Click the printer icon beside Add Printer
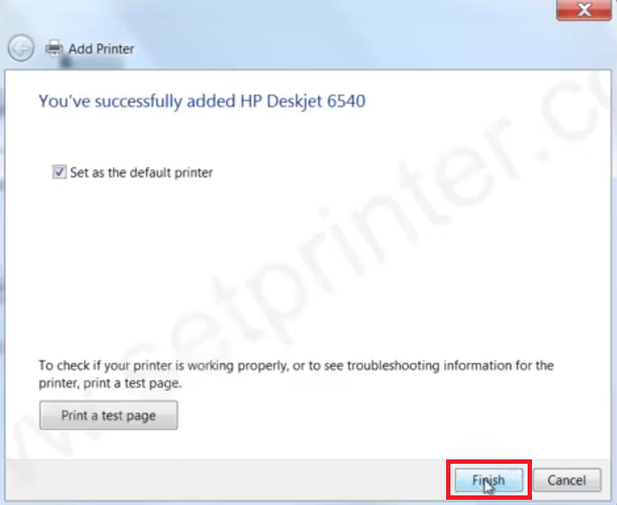Viewport: 617px width, 505px height. pyautogui.click(x=54, y=48)
